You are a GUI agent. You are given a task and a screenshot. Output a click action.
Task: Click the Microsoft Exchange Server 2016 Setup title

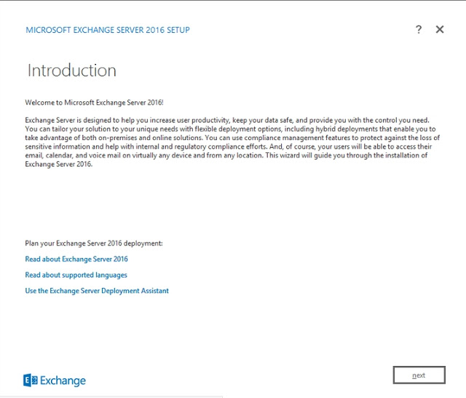108,30
